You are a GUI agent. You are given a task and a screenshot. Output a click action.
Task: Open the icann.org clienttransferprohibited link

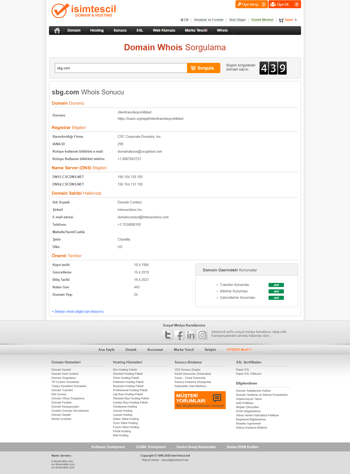point(150,119)
